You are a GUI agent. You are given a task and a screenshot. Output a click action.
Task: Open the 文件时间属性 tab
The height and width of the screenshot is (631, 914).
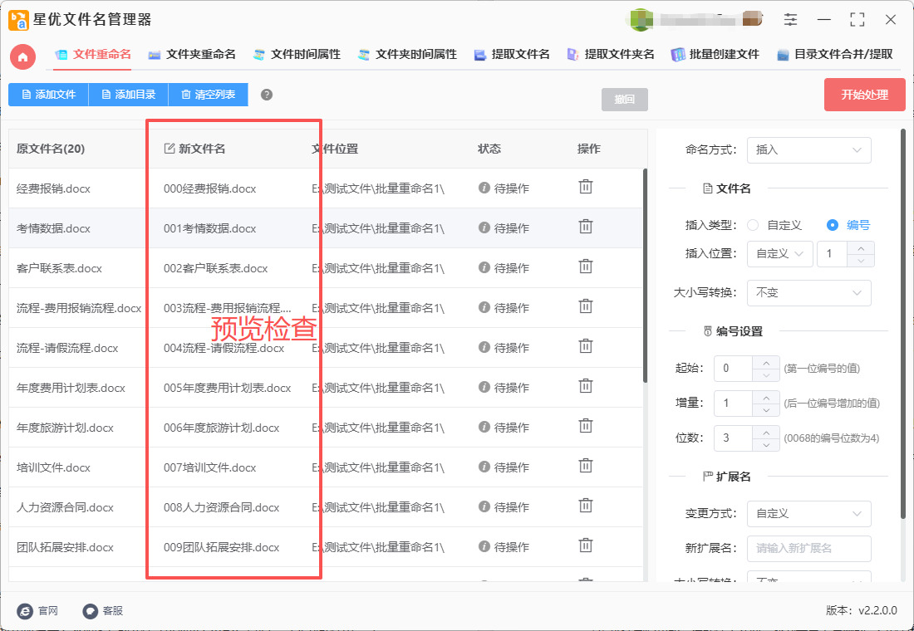click(297, 55)
